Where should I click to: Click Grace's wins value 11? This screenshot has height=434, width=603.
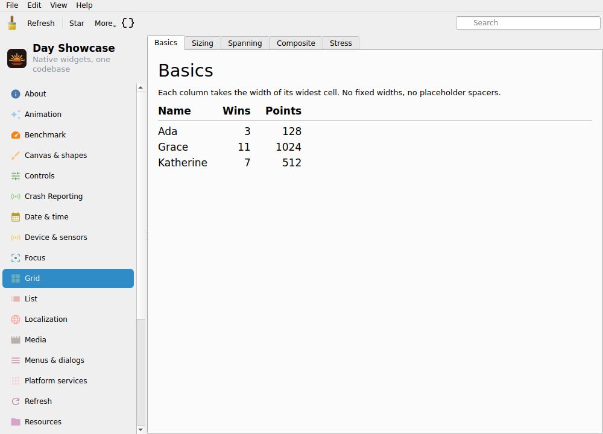(x=244, y=147)
